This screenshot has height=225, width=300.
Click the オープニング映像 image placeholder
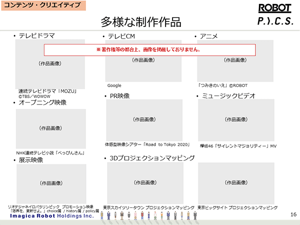(51, 129)
